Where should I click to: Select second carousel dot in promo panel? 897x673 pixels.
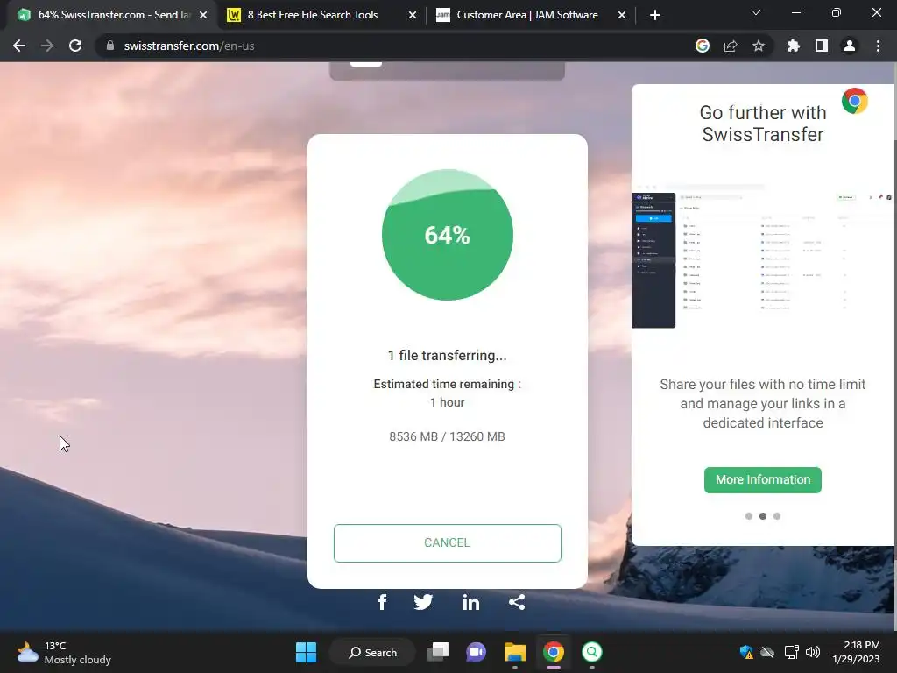pos(763,515)
